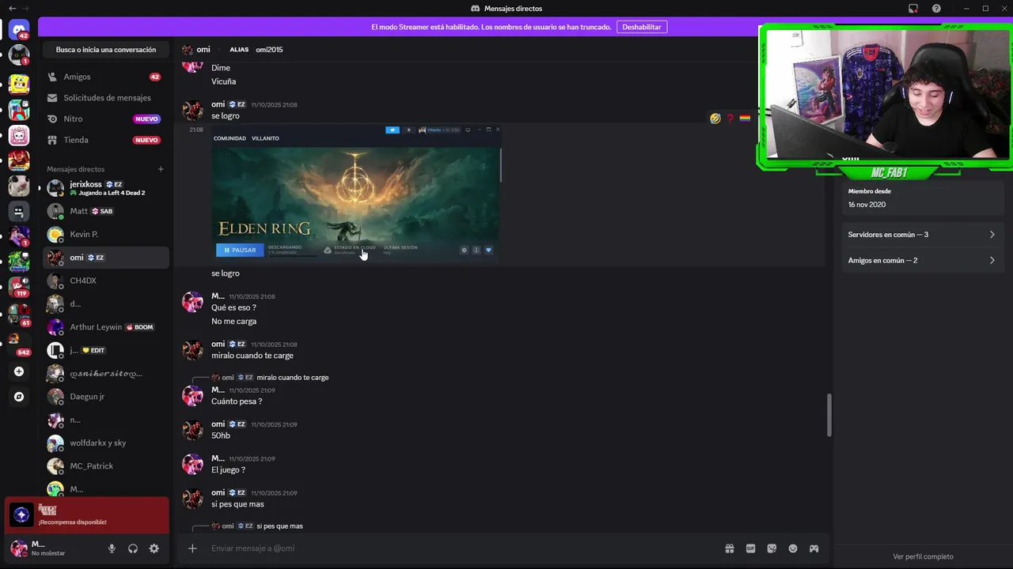Screen dimensions: 1013x569
Task: Click omi author name above 50hb
Action: coord(218,424)
